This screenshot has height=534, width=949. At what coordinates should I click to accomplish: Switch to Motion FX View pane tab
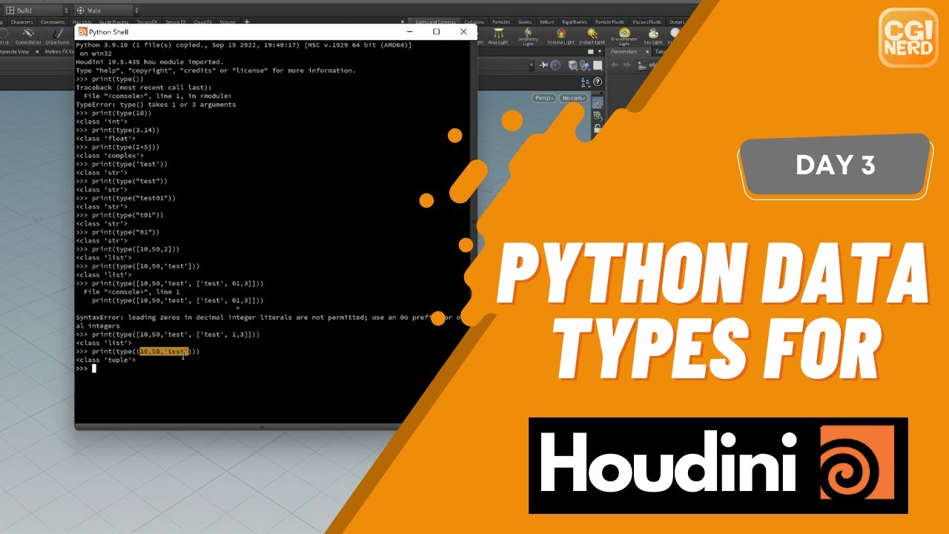pos(59,51)
